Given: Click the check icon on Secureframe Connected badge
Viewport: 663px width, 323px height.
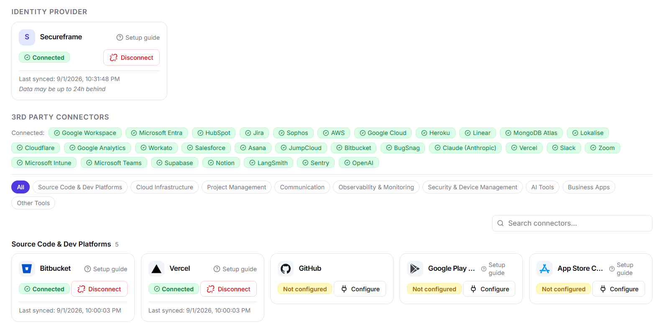Looking at the screenshot, I should click(27, 58).
